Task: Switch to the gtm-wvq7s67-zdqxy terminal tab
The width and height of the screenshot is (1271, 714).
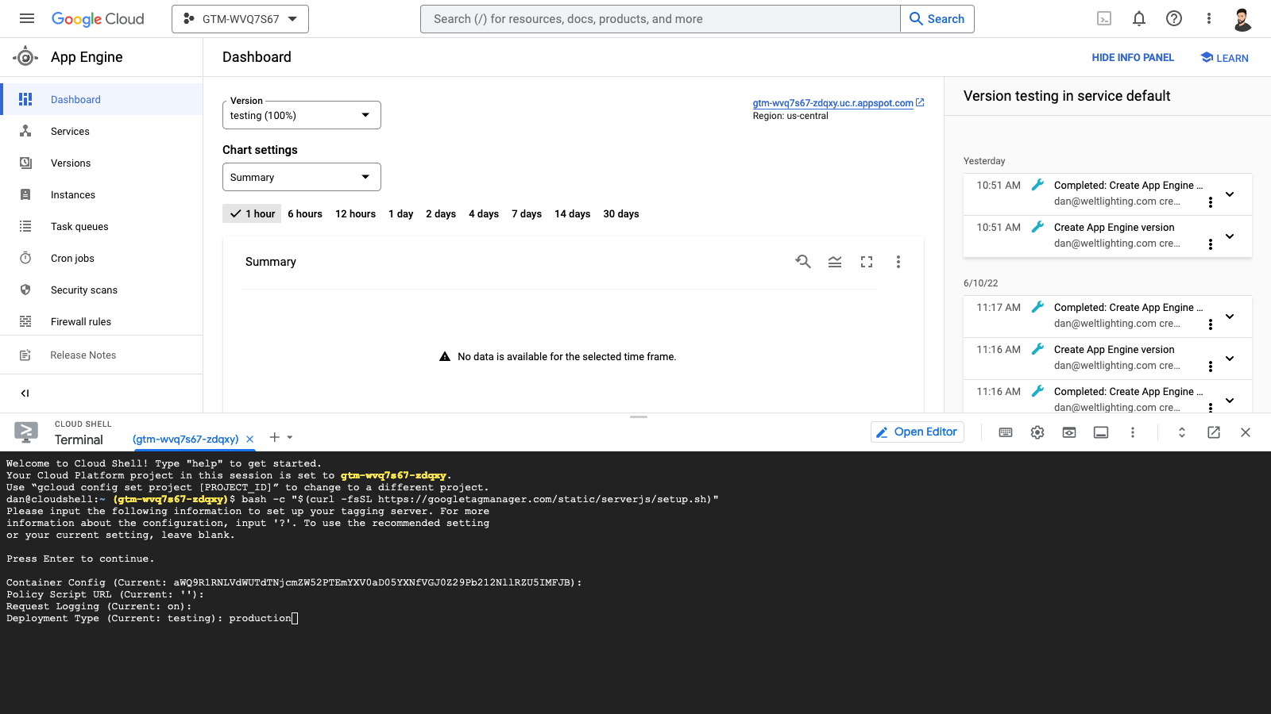Action: [185, 439]
